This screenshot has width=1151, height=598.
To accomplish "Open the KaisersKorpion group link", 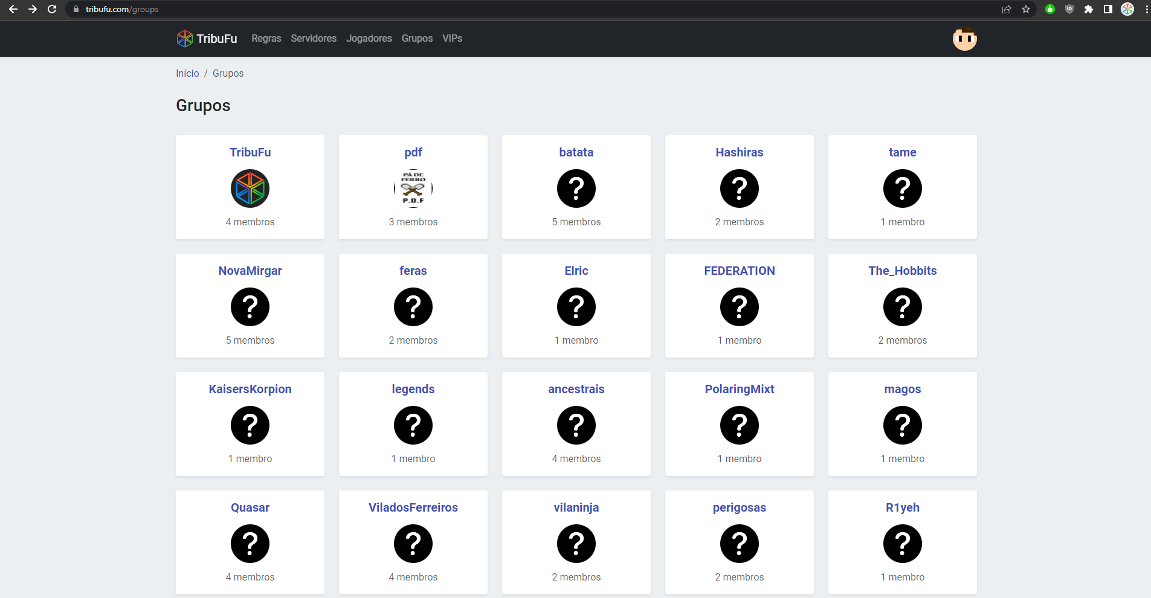I will click(x=250, y=389).
